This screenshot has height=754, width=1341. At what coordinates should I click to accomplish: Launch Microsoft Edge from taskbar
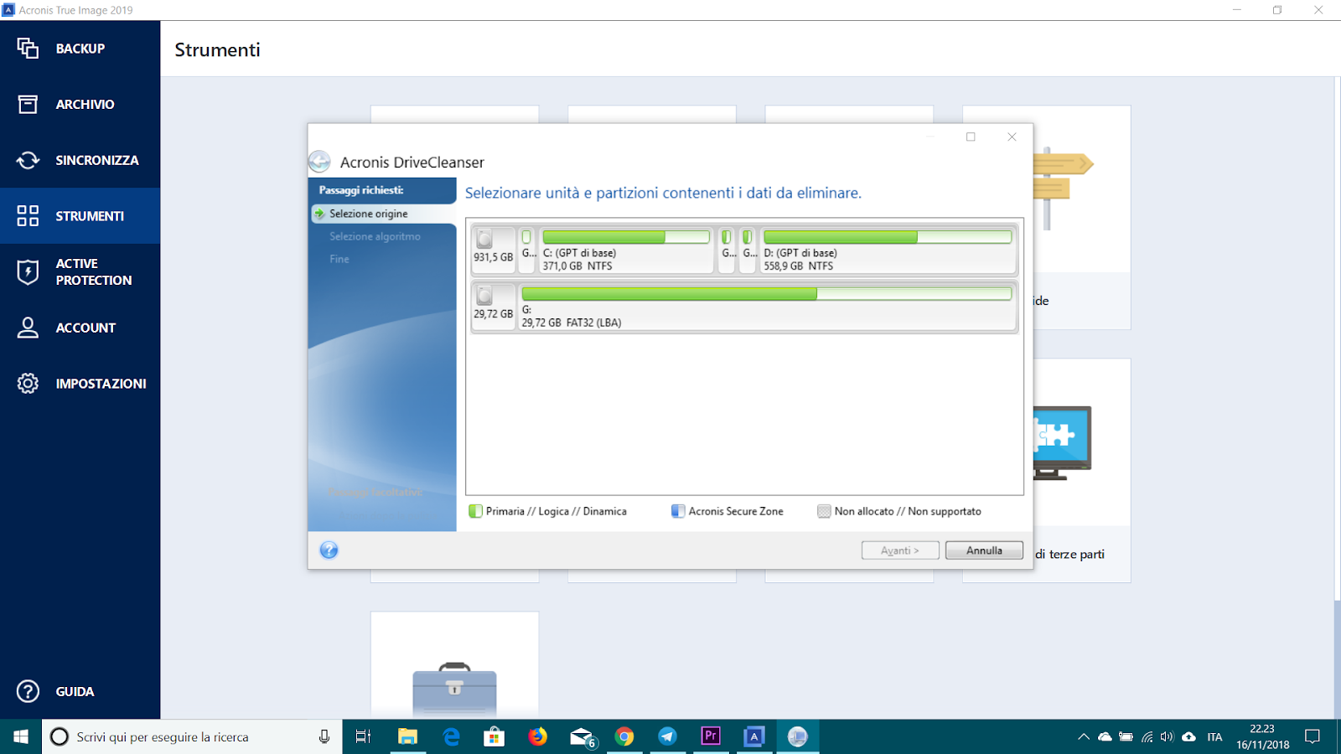pos(451,736)
